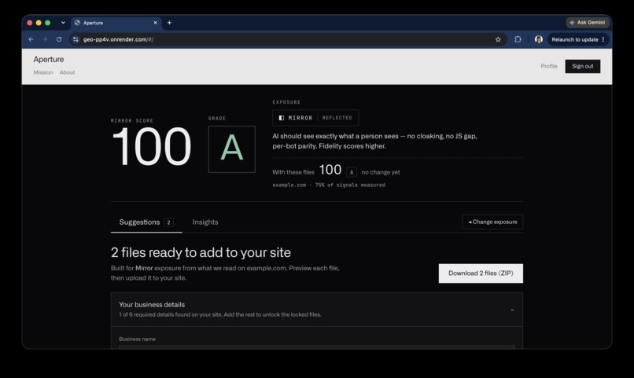
Task: Bookmark this page with star icon
Action: pyautogui.click(x=498, y=39)
